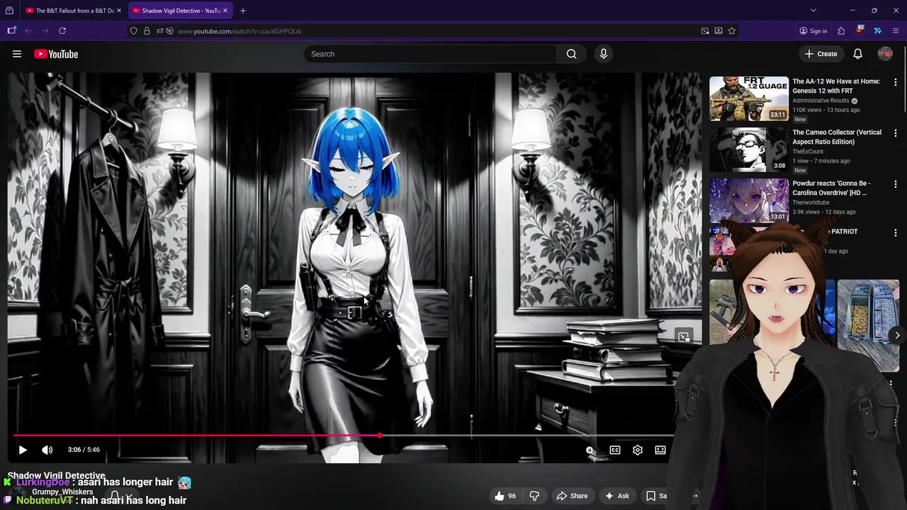Open the picture-in-picture icon in address bar
907x510 pixels.
pos(705,31)
